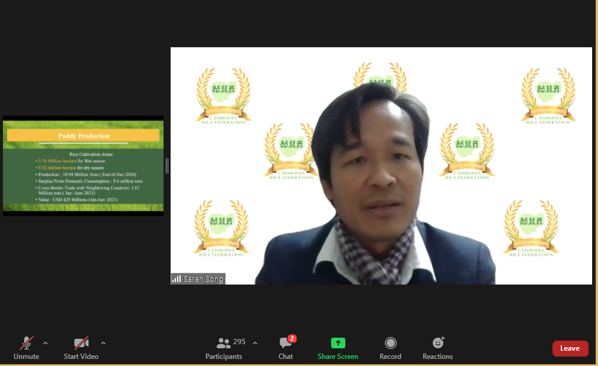Open the Reactions menu

click(x=438, y=348)
